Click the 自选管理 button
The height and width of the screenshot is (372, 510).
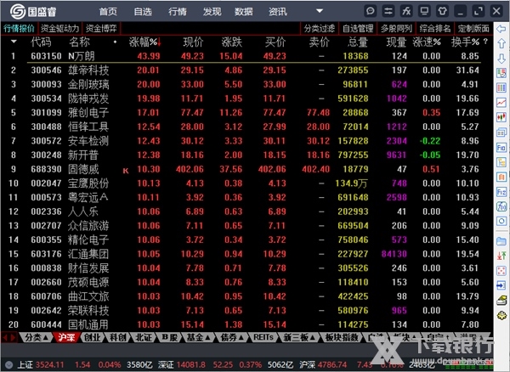point(358,29)
